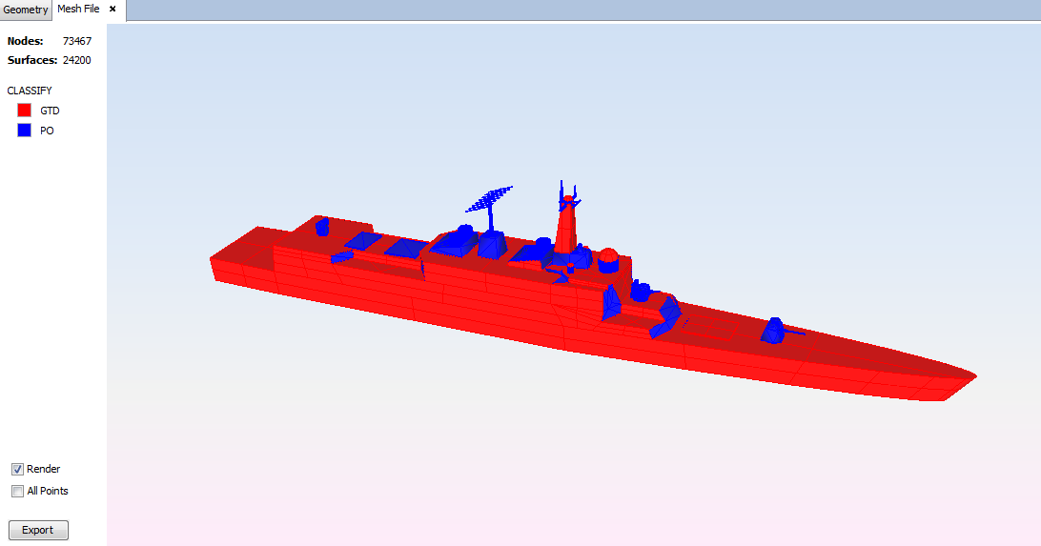This screenshot has width=1041, height=546.
Task: Select the Mesh File tab
Action: pyautogui.click(x=78, y=10)
